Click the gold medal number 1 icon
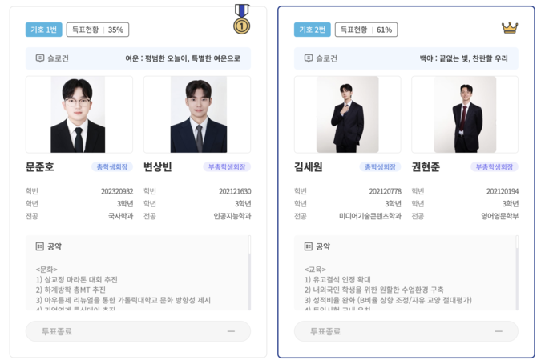Screen dimensions: 545x364 242,18
